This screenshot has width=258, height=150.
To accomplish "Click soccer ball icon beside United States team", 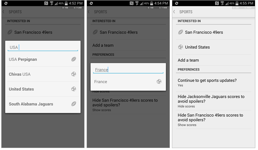I will point(181,47).
